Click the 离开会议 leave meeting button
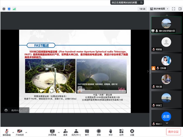The height and width of the screenshot is (137, 183). click(173, 132)
